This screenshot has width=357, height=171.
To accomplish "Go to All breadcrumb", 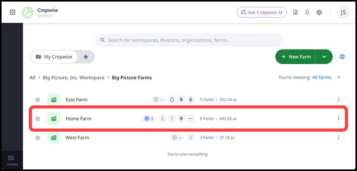I will click(x=33, y=78).
